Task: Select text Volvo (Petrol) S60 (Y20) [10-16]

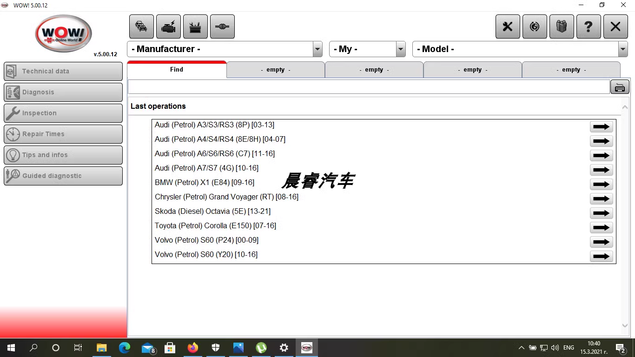Action: tap(206, 255)
